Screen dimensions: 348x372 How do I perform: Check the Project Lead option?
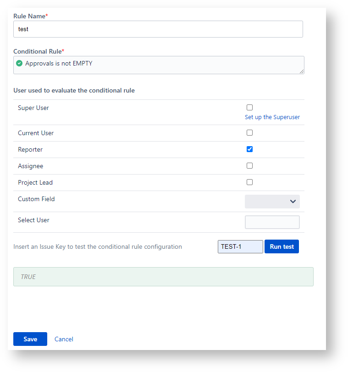[x=249, y=182]
